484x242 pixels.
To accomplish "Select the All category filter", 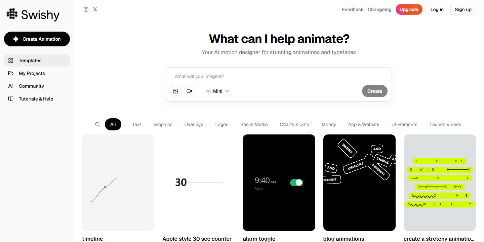I will pyautogui.click(x=113, y=124).
